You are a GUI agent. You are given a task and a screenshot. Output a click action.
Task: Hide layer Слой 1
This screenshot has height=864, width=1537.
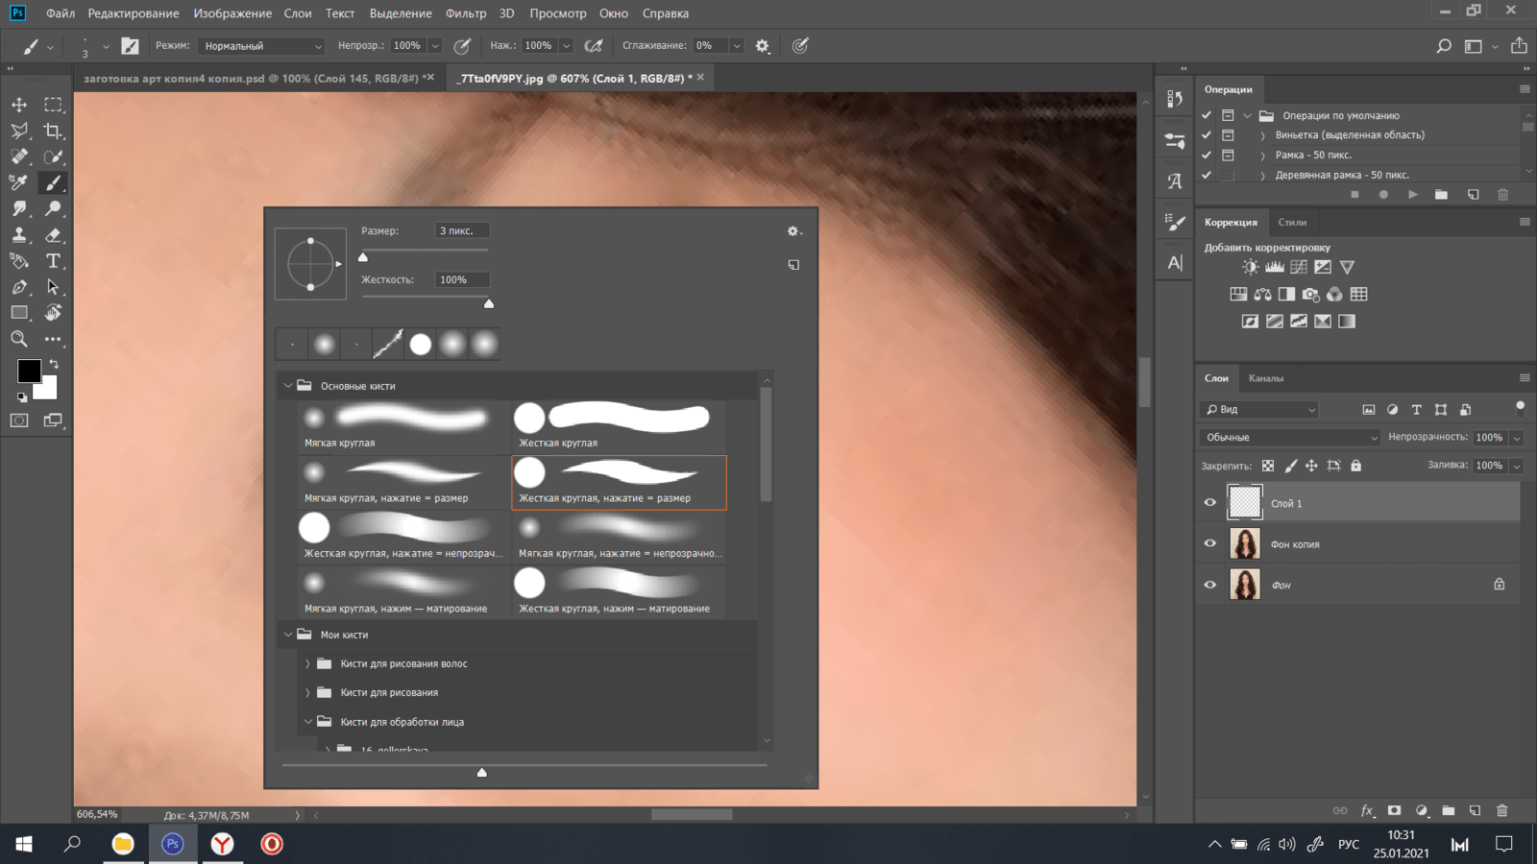1210,502
